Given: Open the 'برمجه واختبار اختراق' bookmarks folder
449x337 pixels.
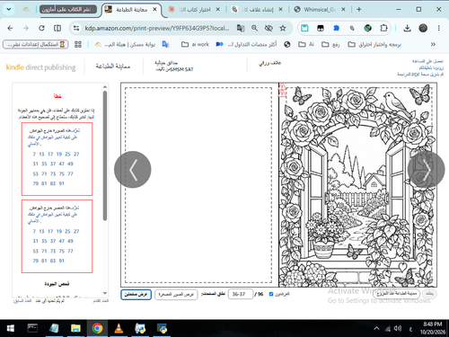Looking at the screenshot, I should 374,44.
